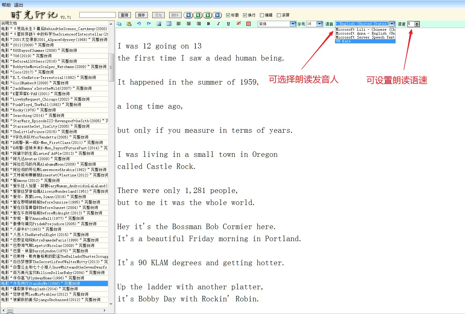This screenshot has width=465, height=314.
Task: Select the 说明文档 list entry
Action: [x=54, y=23]
